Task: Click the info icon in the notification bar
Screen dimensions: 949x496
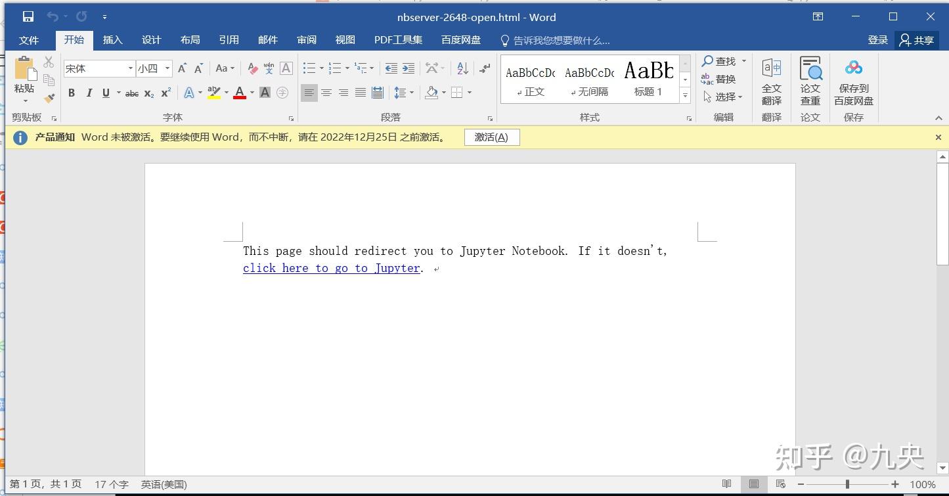Action: click(x=20, y=137)
